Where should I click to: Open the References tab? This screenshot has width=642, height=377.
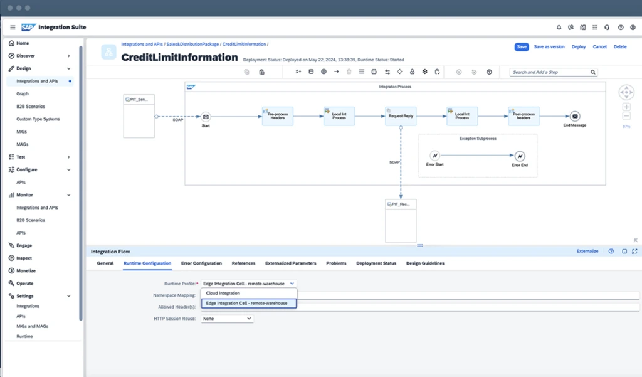pyautogui.click(x=244, y=263)
